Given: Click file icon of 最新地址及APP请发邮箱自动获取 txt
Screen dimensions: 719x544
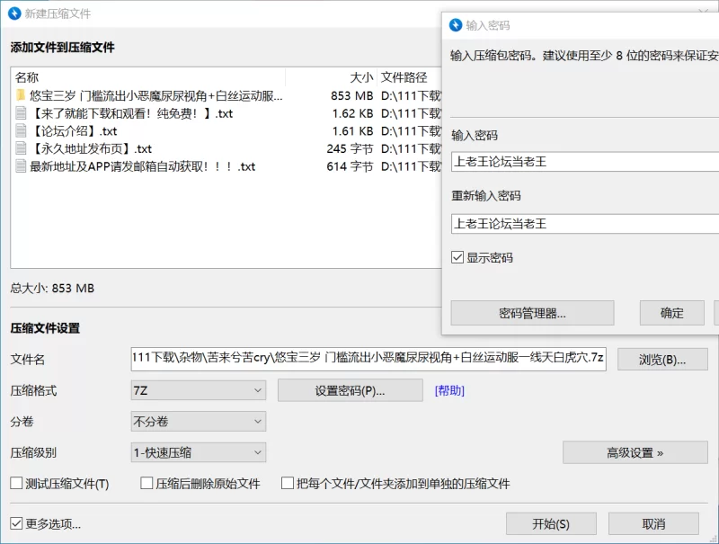Looking at the screenshot, I should pos(21,166).
